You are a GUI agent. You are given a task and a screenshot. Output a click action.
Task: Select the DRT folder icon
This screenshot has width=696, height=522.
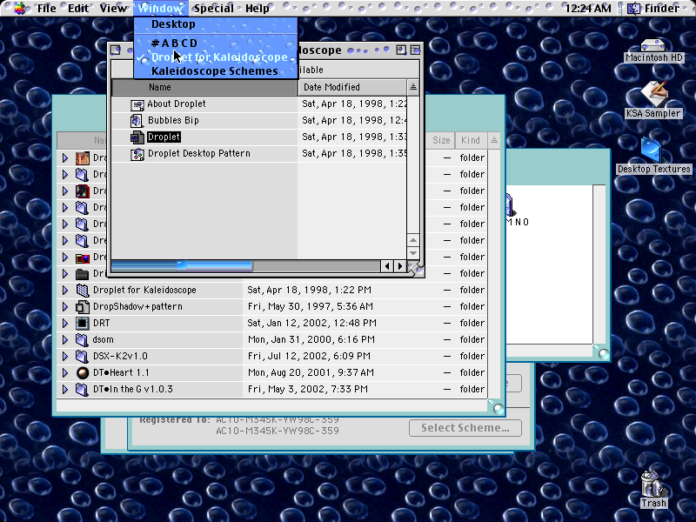tap(82, 323)
